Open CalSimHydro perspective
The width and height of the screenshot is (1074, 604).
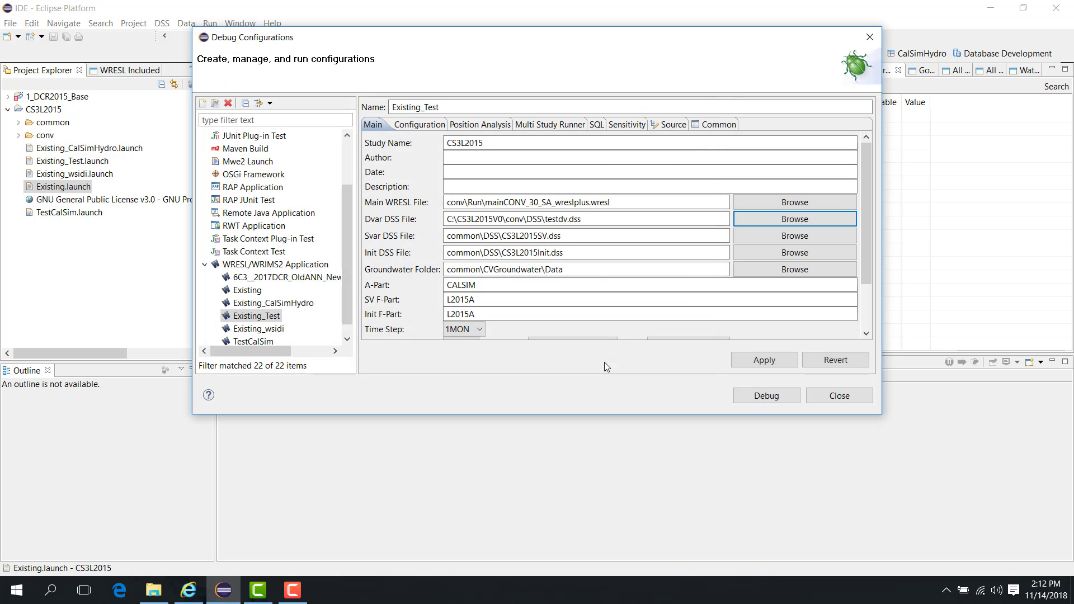tap(917, 54)
